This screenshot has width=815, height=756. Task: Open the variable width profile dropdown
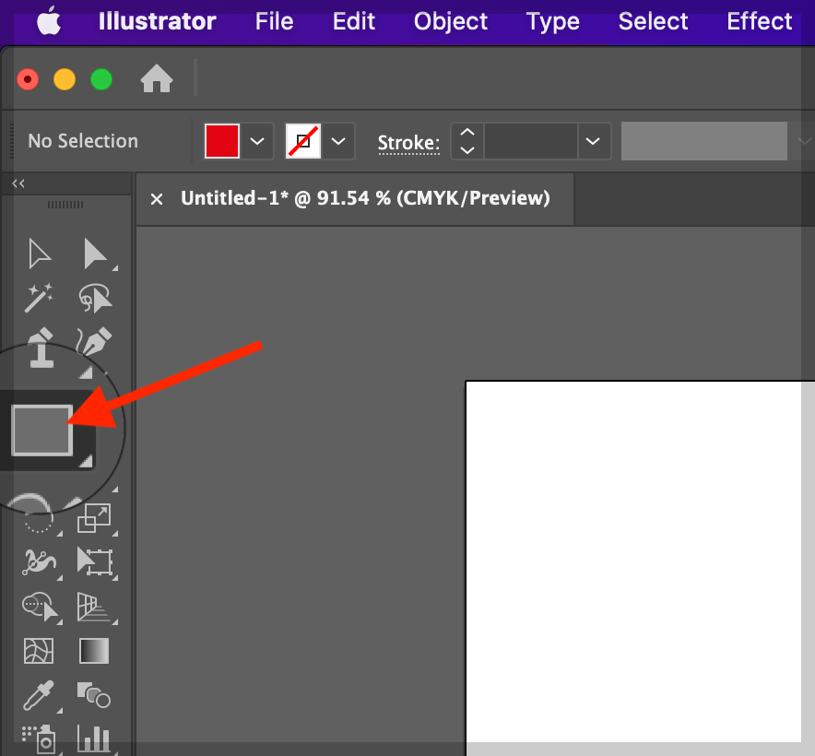coord(805,141)
